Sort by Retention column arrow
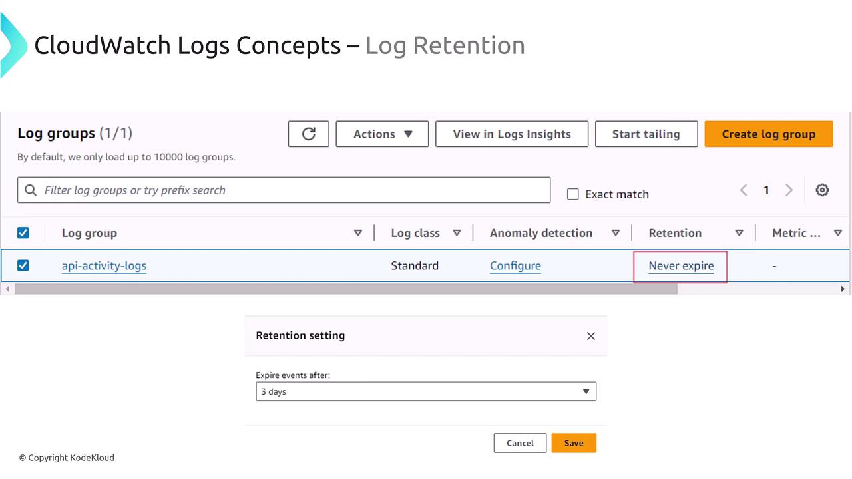Image resolution: width=852 pixels, height=479 pixels. pos(739,233)
